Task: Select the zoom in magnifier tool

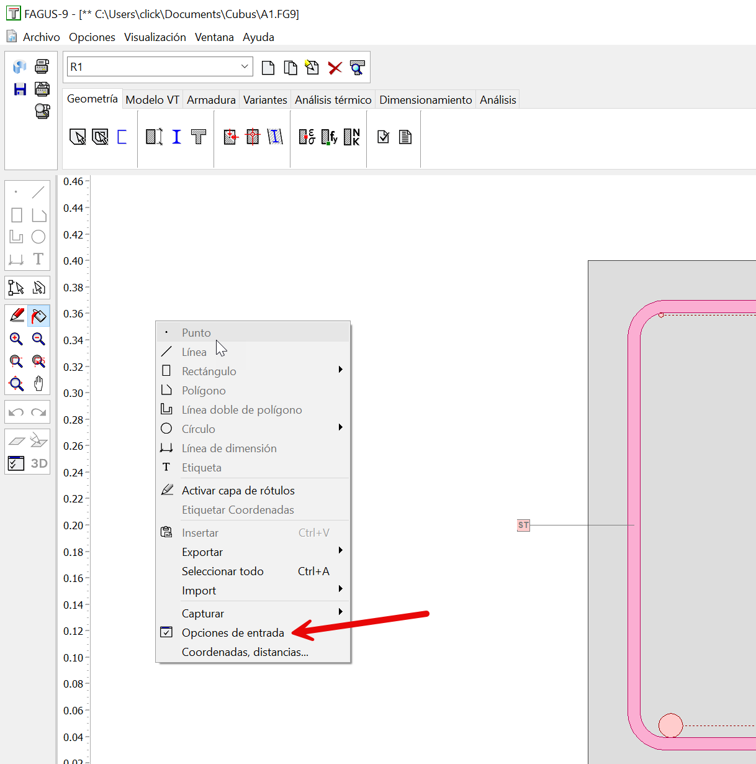Action: 16,339
